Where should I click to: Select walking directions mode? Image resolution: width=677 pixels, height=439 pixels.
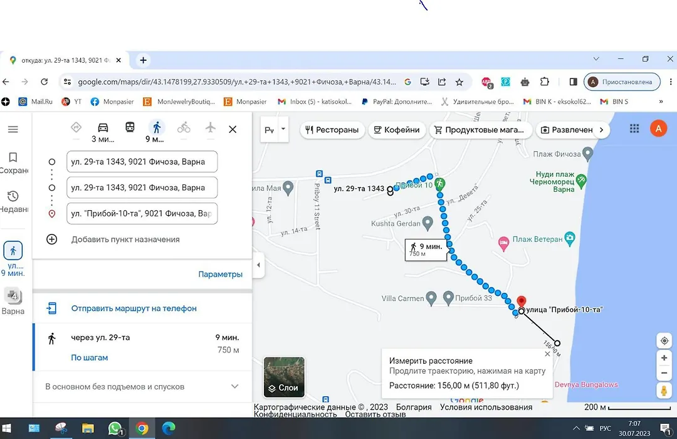pyautogui.click(x=157, y=127)
